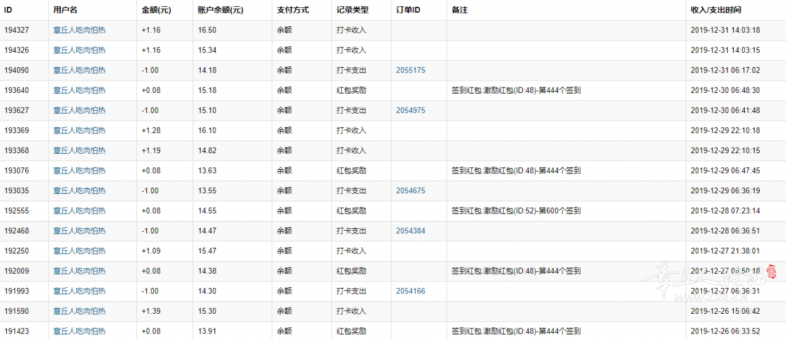Click the 红包奖励 note in row 193640
Screen dimensions: 786x339
point(516,90)
